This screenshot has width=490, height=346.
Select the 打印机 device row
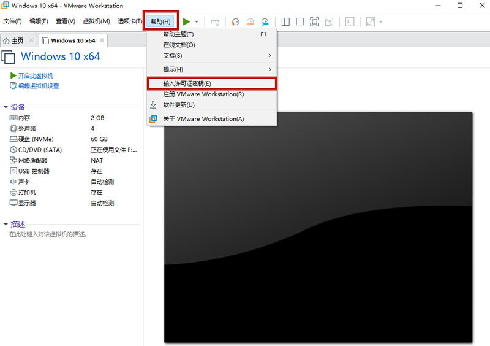coord(73,192)
